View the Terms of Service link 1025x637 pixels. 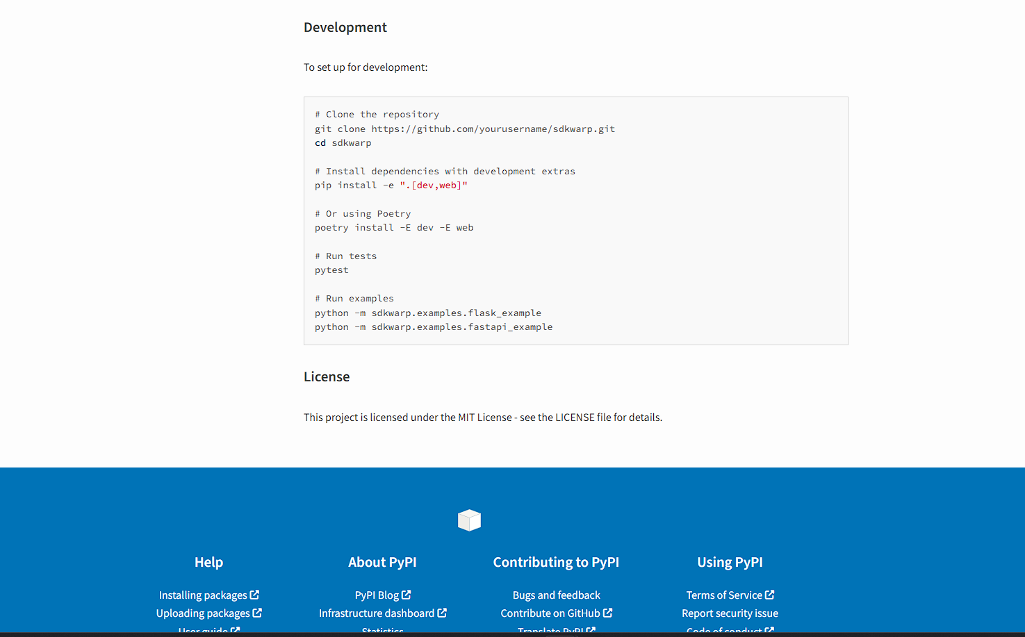pos(730,595)
